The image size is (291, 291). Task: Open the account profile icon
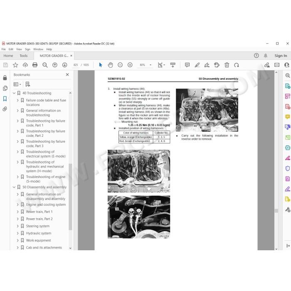(x=287, y=65)
